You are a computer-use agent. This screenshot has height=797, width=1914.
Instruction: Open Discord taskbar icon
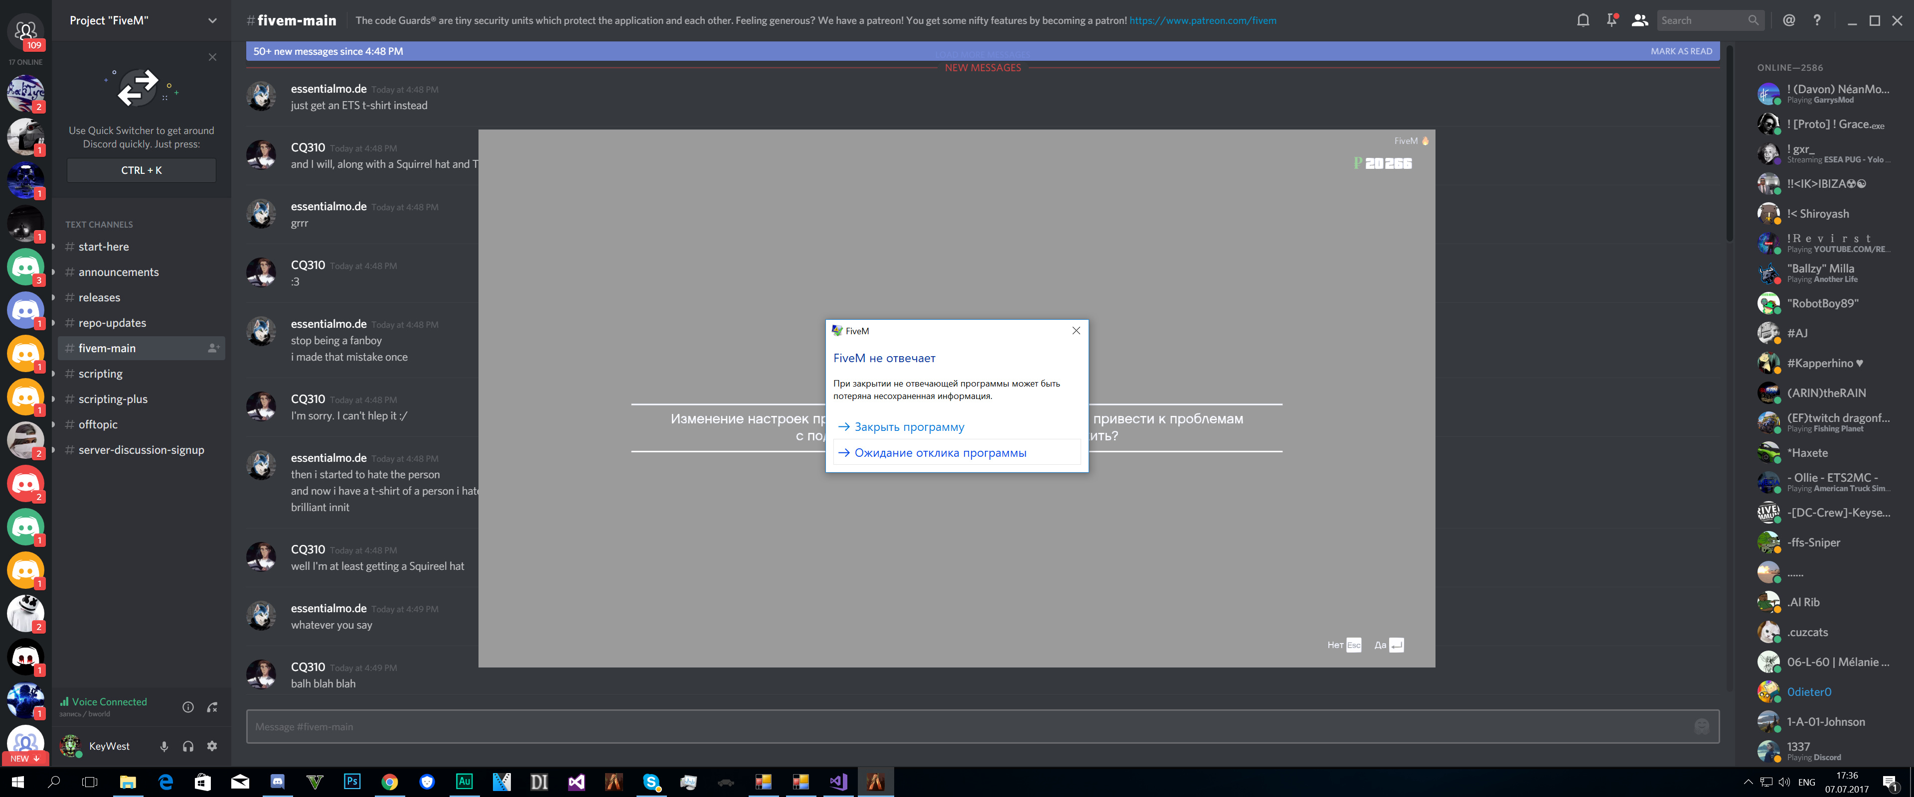(x=277, y=782)
